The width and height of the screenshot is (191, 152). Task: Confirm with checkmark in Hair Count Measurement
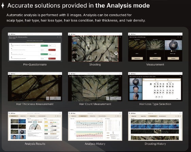(120, 77)
